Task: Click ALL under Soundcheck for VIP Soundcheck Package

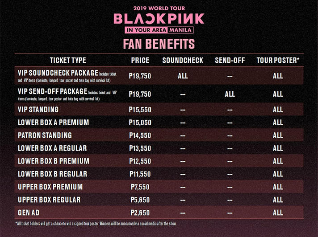Action: 183,76
